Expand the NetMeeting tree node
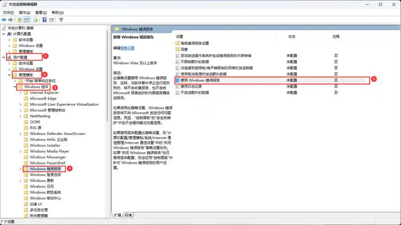Image resolution: width=401 pixels, height=225 pixels. click(x=20, y=116)
